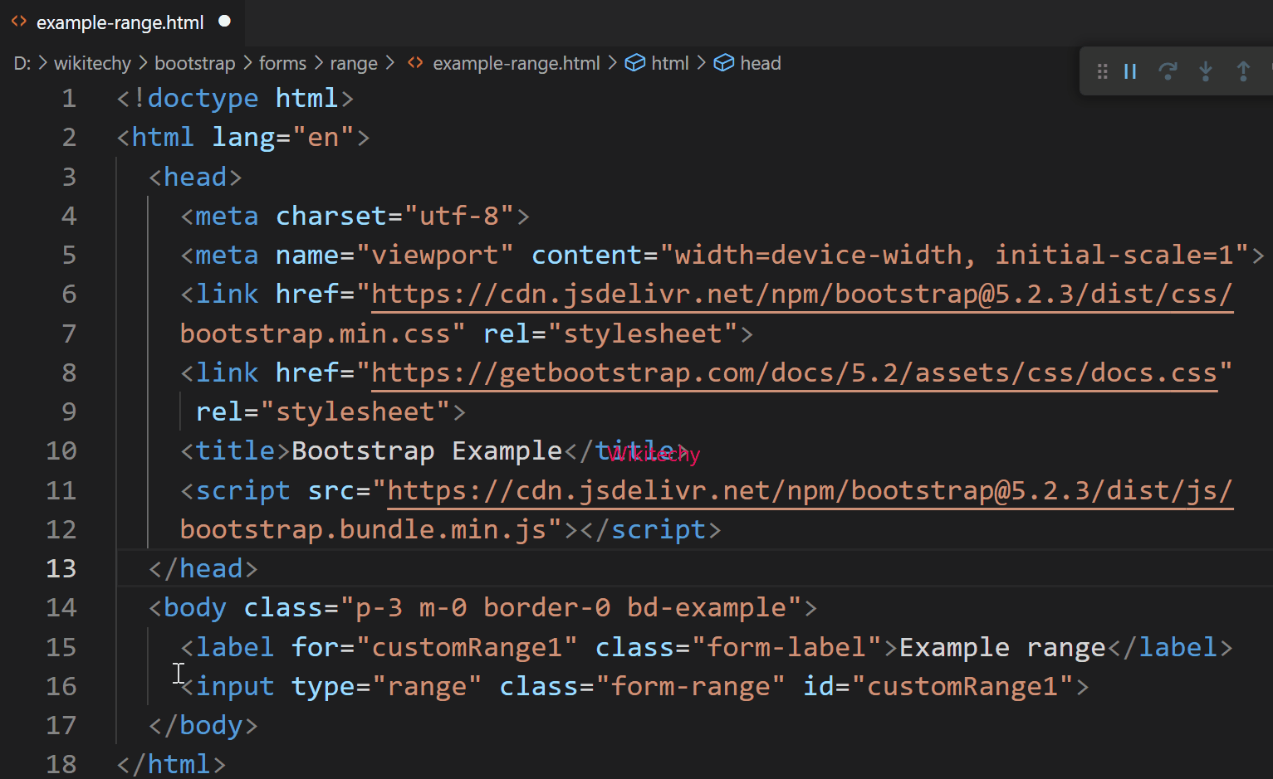Select the html symbol icon in the breadcrumb

pos(634,62)
